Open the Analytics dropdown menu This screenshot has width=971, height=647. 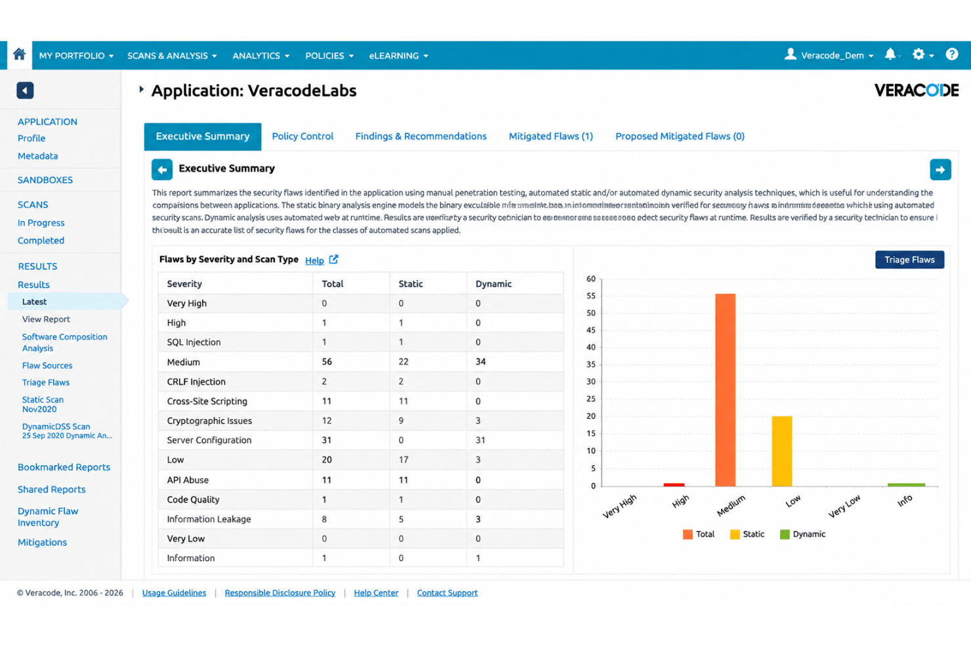coord(261,56)
